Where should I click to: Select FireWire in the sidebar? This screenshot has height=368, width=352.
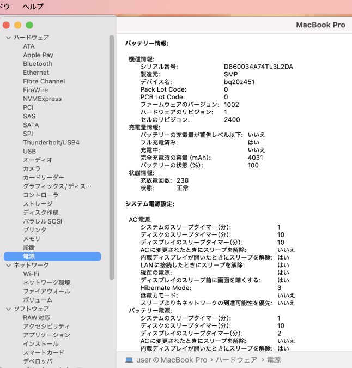35,90
